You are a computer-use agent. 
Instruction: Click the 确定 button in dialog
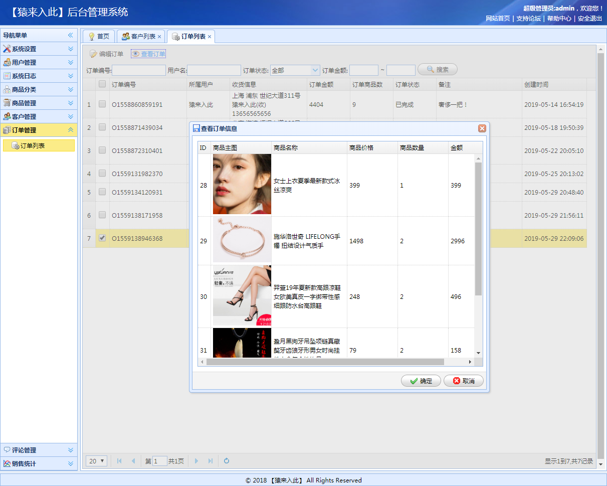(x=421, y=381)
